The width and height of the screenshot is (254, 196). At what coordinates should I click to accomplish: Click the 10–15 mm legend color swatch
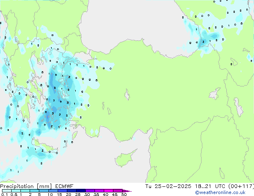tap(53, 191)
